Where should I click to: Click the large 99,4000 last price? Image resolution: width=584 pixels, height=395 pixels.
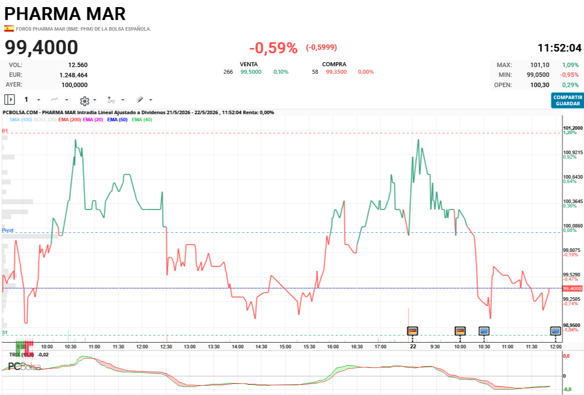(41, 48)
